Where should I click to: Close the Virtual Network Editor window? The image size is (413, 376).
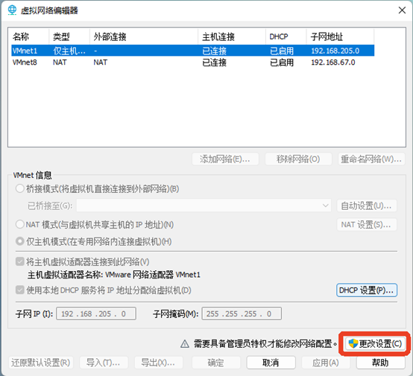tap(402, 10)
